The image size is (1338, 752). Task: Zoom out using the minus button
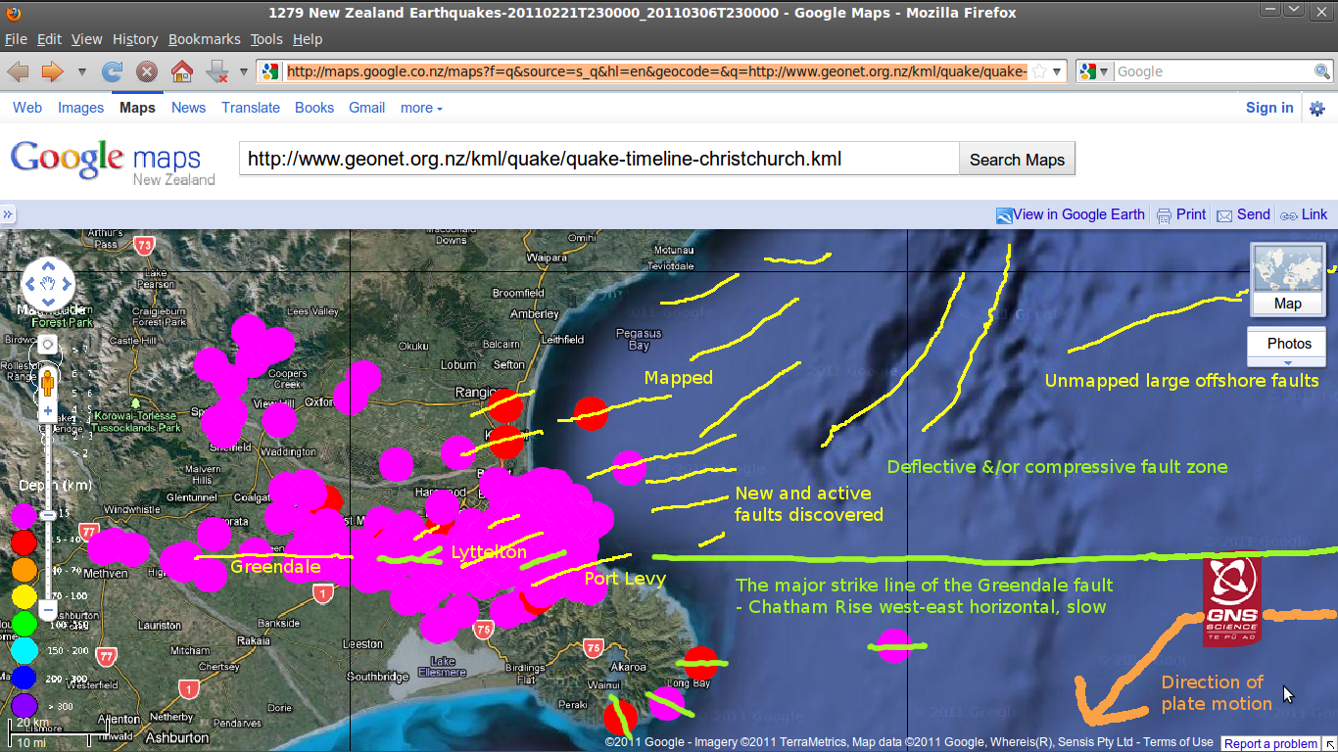coord(47,608)
